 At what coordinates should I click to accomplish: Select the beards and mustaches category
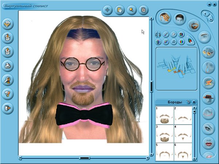point(194,26)
